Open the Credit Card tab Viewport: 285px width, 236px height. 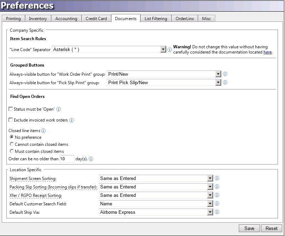96,19
